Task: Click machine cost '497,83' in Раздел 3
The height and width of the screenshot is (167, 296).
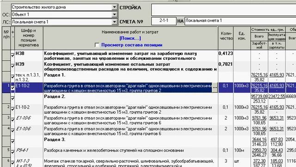Action: (x=277, y=140)
